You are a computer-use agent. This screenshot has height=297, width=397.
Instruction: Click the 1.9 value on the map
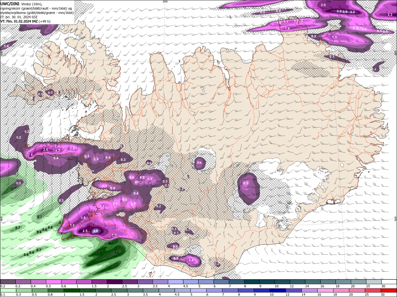click(x=287, y=28)
